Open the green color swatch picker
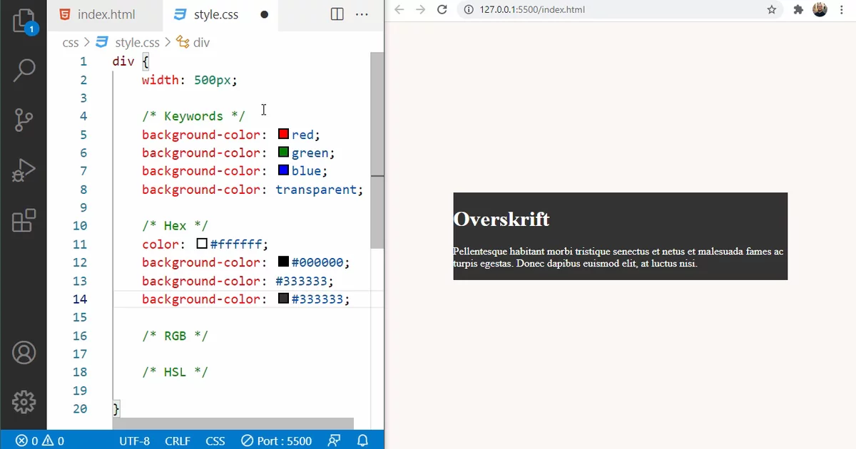This screenshot has height=449, width=856. (283, 153)
